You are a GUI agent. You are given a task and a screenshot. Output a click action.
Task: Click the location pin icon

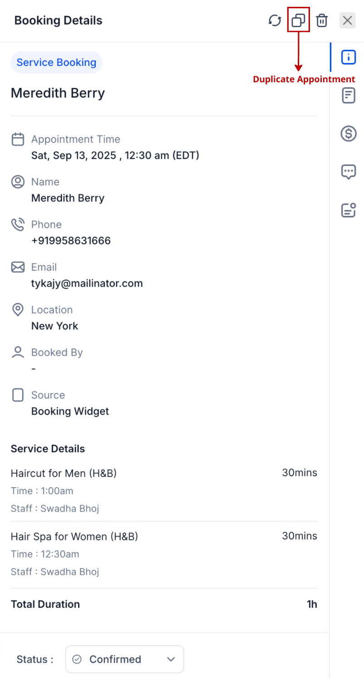[18, 310]
